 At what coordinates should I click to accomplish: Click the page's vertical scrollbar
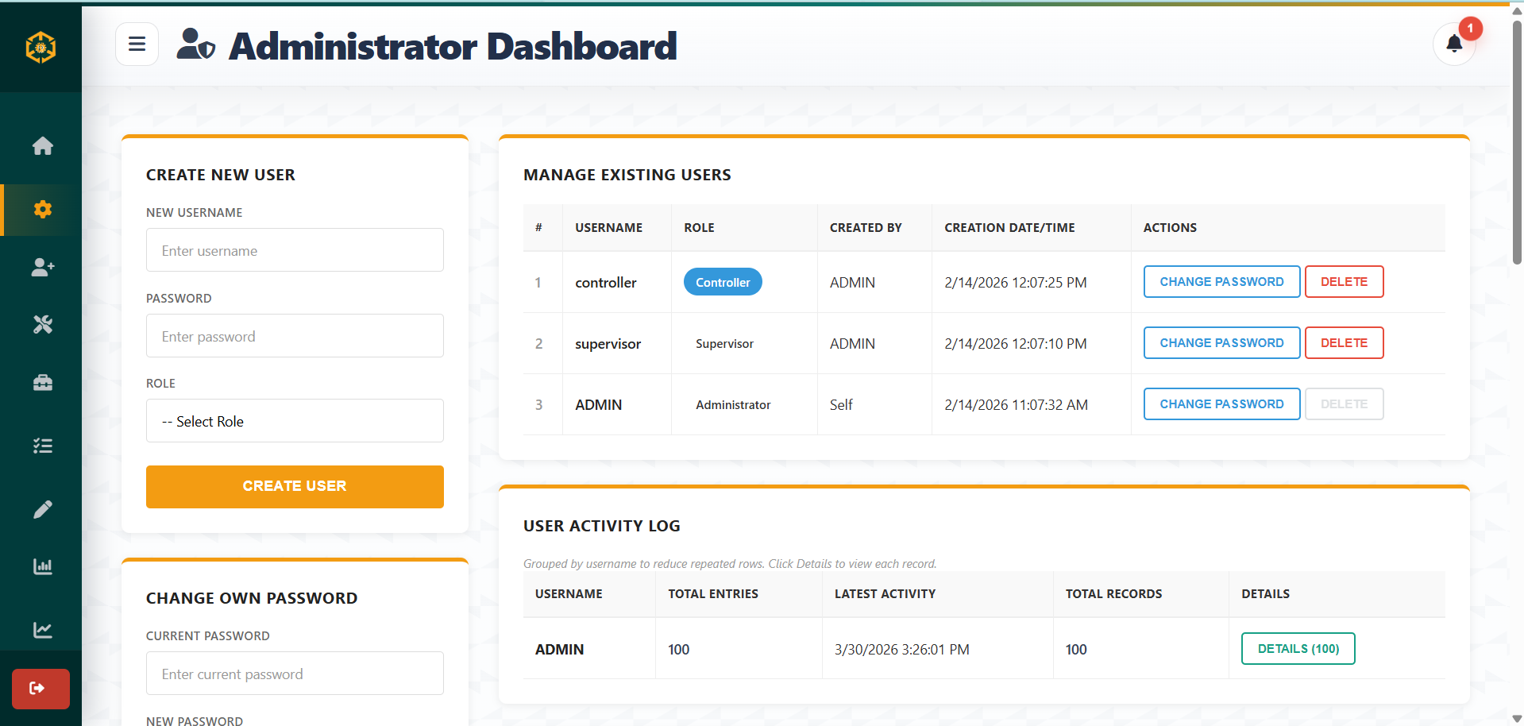[1517, 143]
